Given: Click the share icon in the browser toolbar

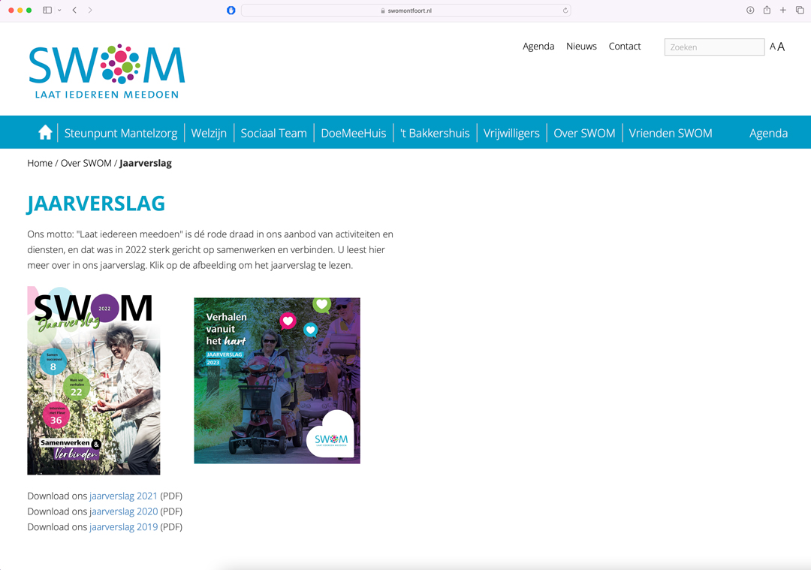Looking at the screenshot, I should (x=767, y=11).
